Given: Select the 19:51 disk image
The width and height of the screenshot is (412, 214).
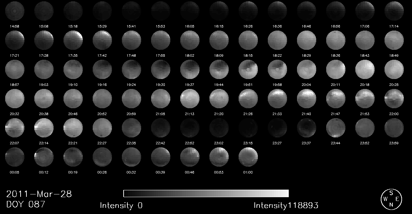Looking at the screenshot, I should [x=248, y=69].
